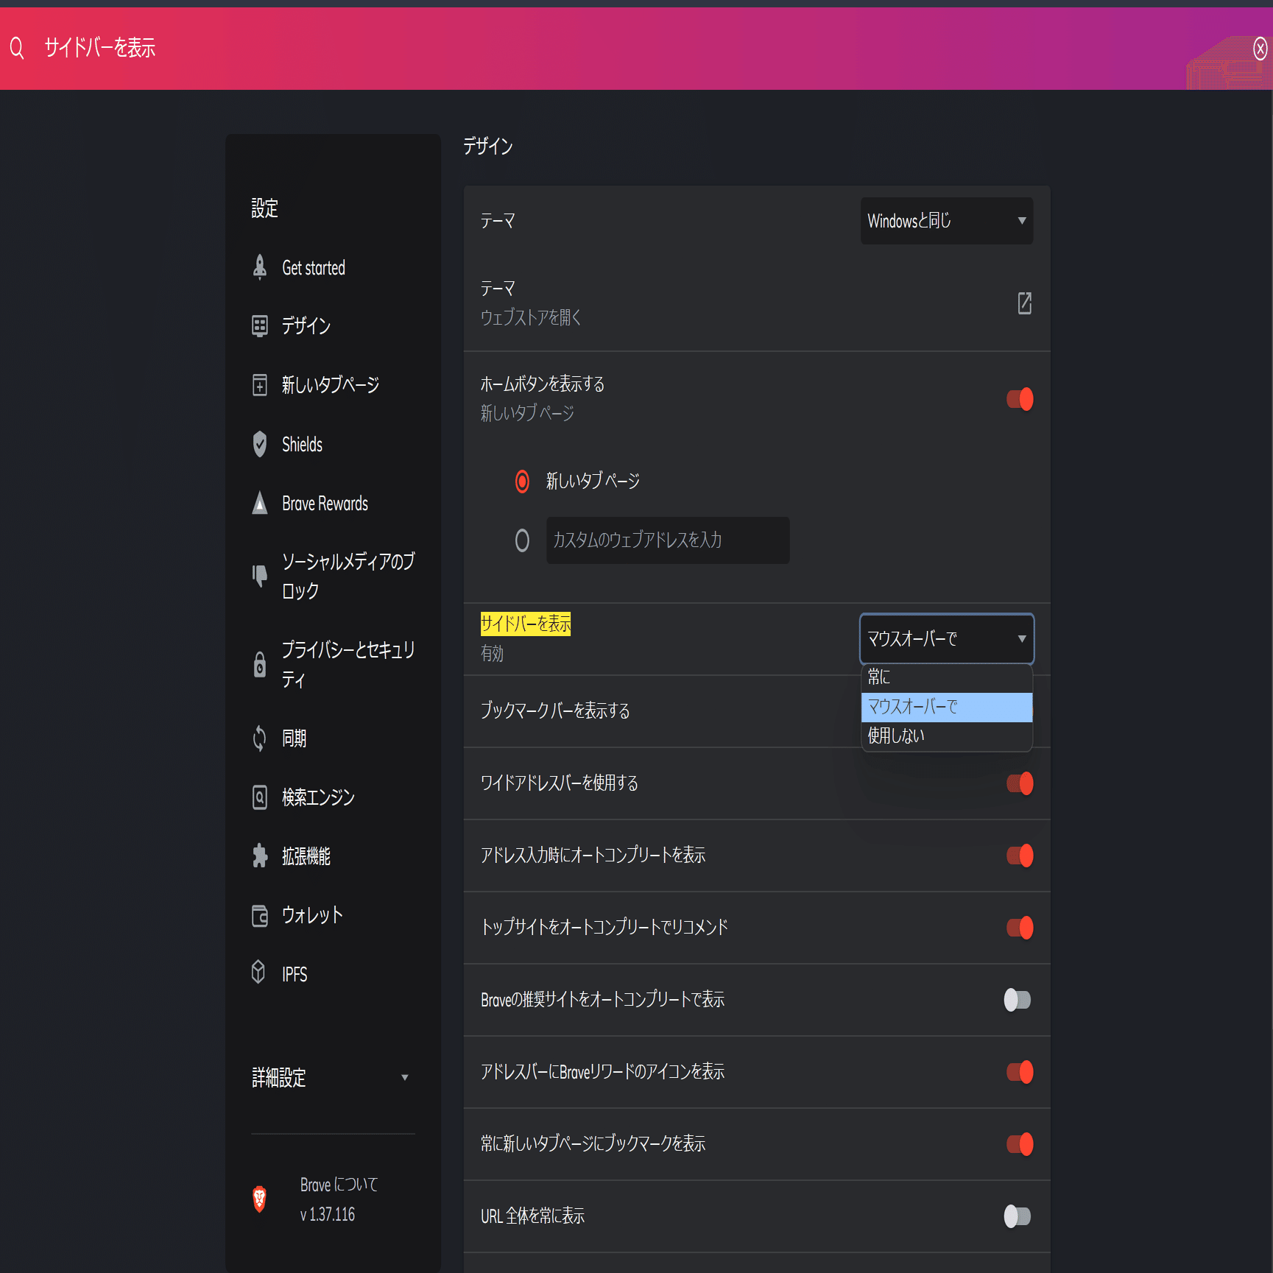
Task: Click the settings search field text
Action: pyautogui.click(x=99, y=49)
